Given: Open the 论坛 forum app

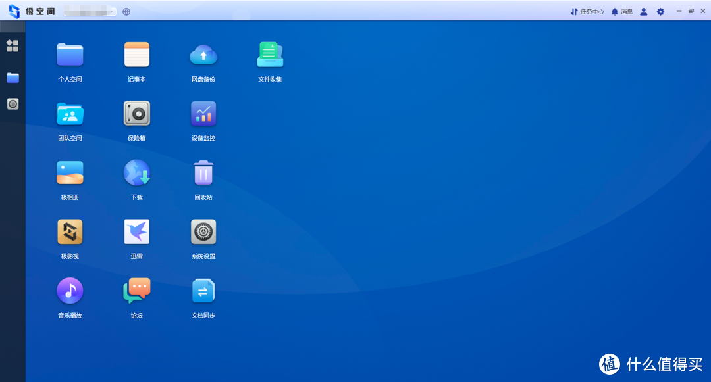Looking at the screenshot, I should coord(137,291).
